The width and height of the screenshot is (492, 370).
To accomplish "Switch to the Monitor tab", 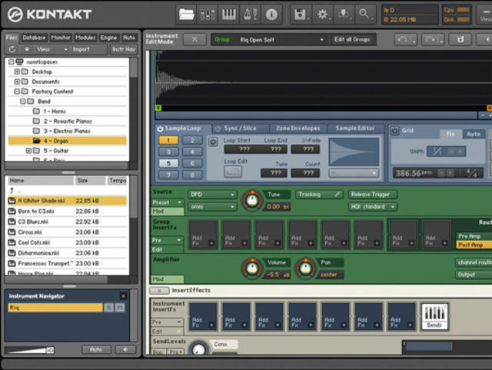I will click(x=61, y=38).
